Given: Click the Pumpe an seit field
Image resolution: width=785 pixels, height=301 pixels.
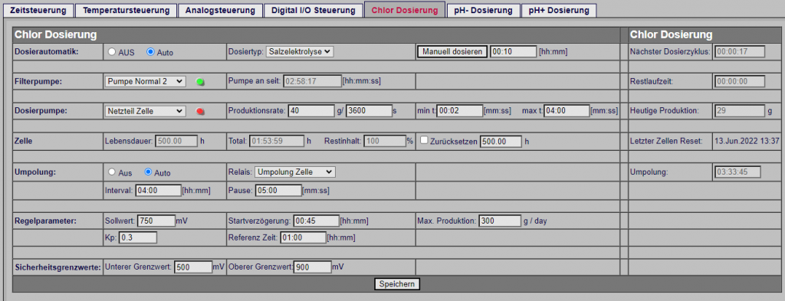Looking at the screenshot, I should [x=312, y=81].
